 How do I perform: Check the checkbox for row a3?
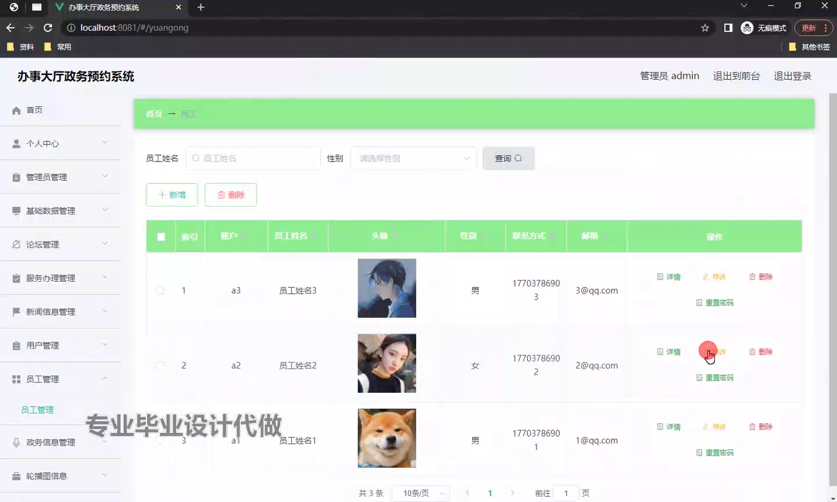(160, 290)
